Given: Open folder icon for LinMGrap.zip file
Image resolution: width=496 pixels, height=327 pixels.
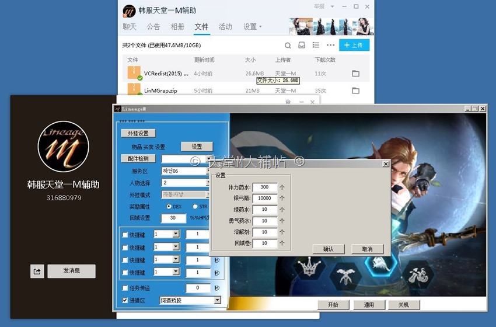Looking at the screenshot, I should (355, 91).
